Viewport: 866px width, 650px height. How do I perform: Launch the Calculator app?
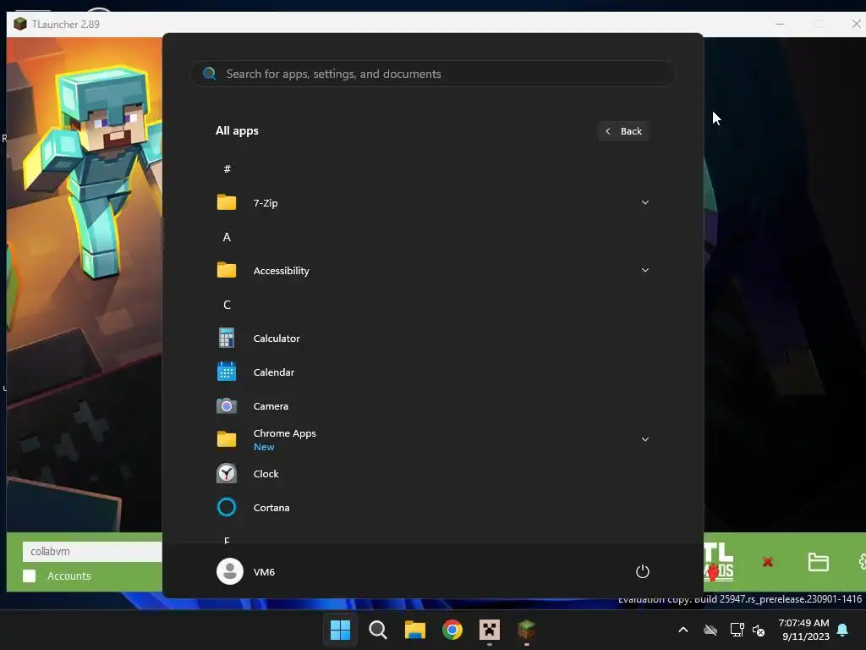point(432,339)
